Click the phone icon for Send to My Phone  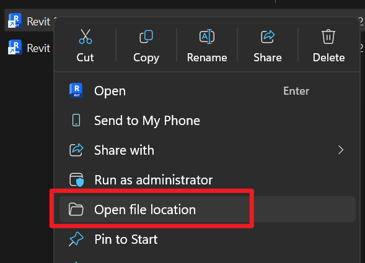tap(76, 120)
